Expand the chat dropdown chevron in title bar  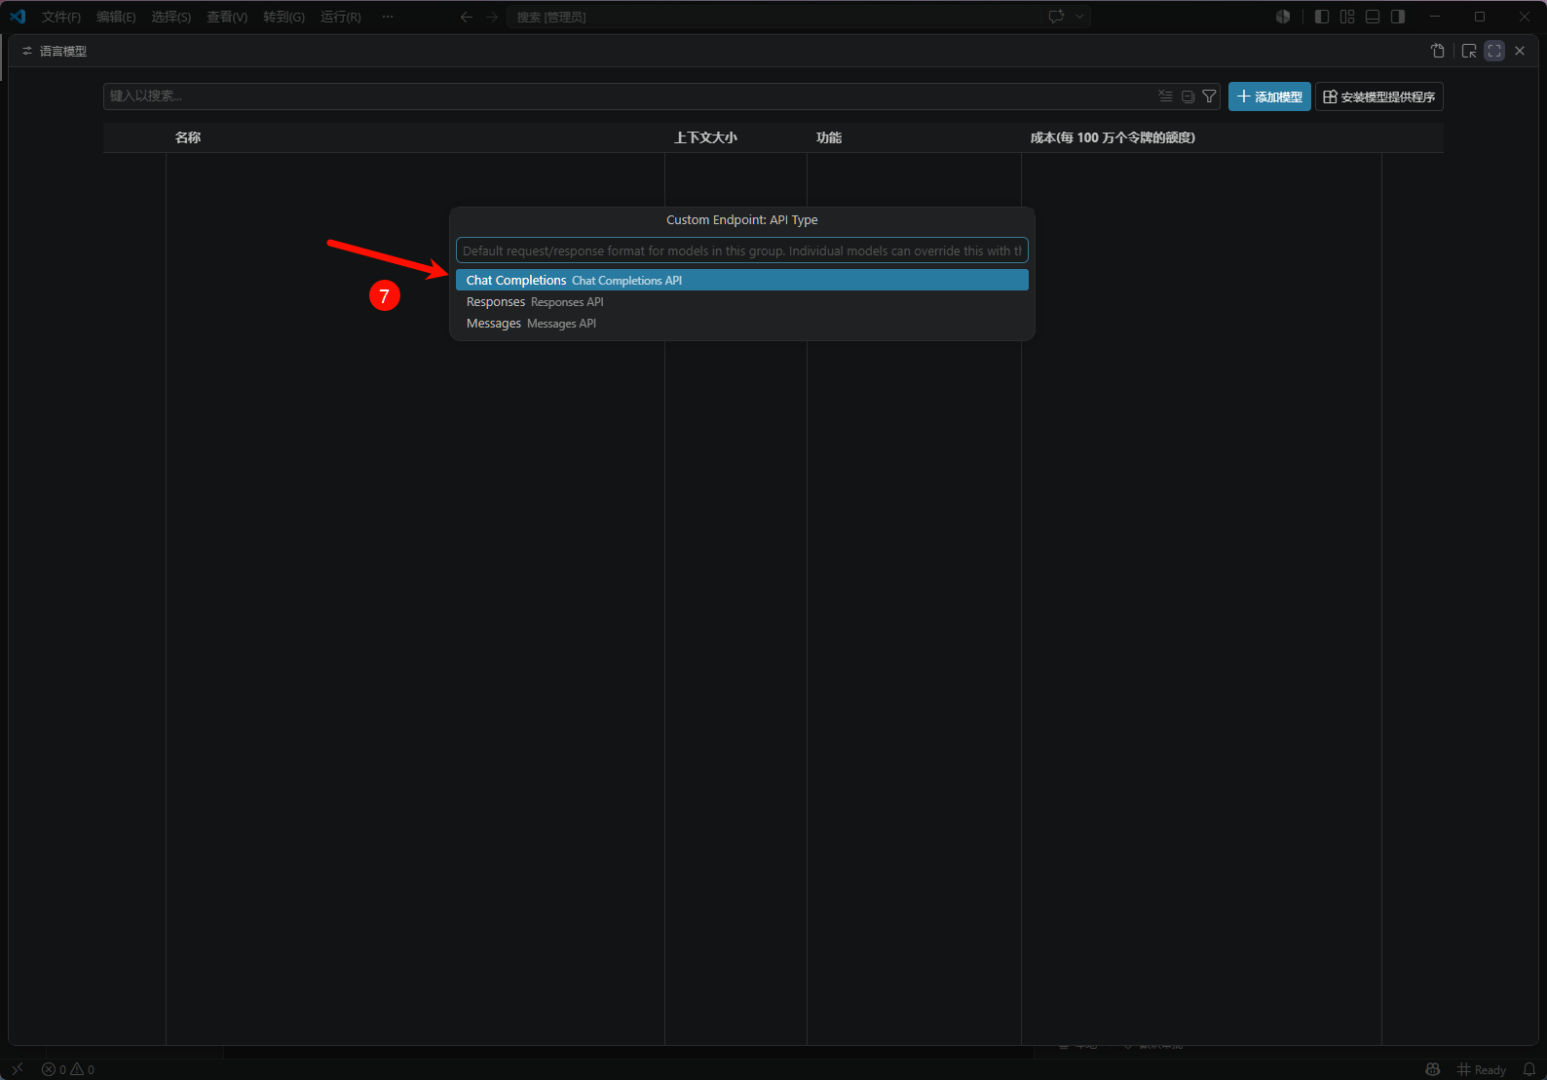tap(1079, 17)
